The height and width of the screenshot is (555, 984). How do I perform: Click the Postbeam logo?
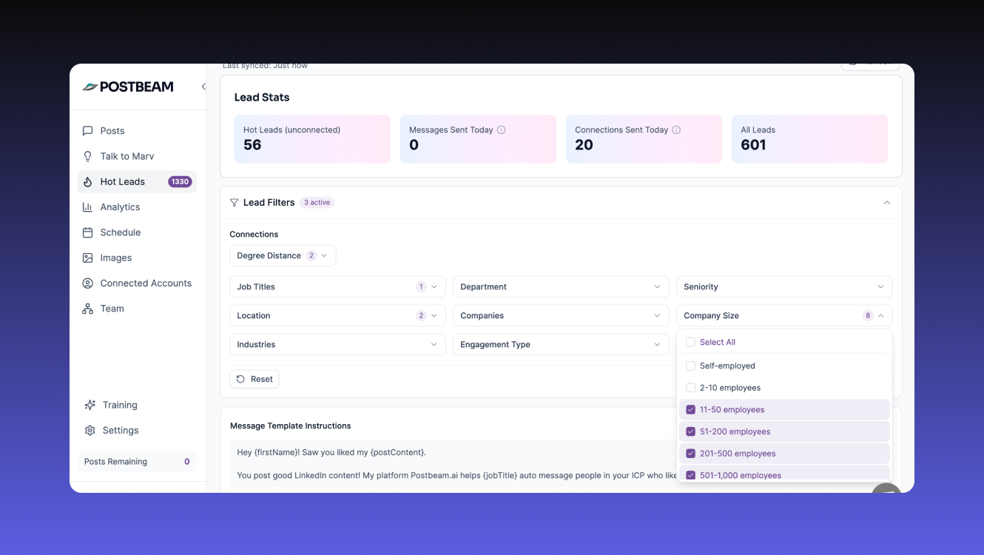click(127, 87)
